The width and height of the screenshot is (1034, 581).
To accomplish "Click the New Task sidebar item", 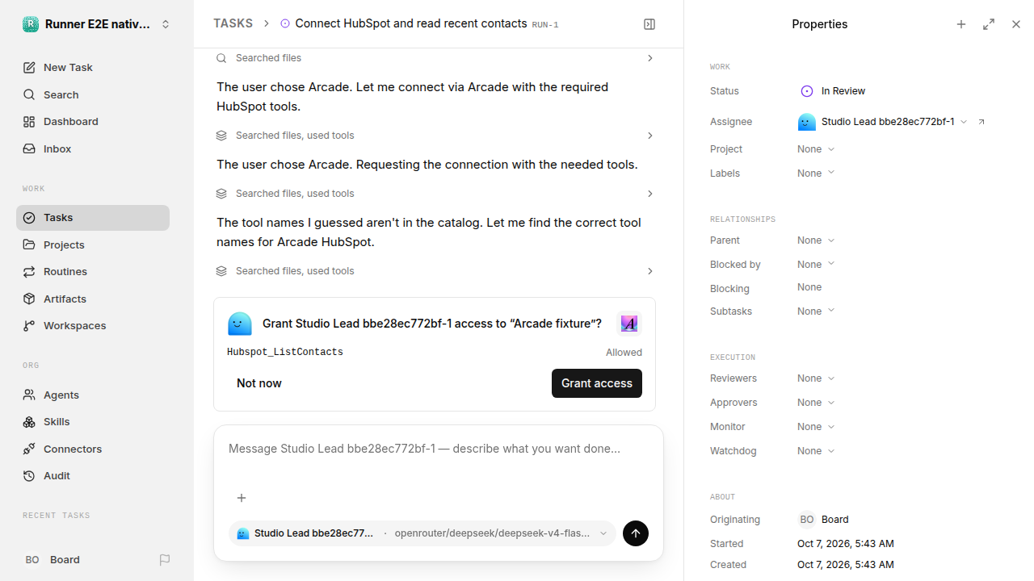I will pos(93,67).
